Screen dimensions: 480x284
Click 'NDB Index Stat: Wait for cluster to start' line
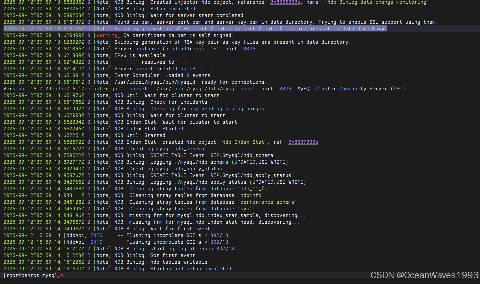pyautogui.click(x=120, y=122)
